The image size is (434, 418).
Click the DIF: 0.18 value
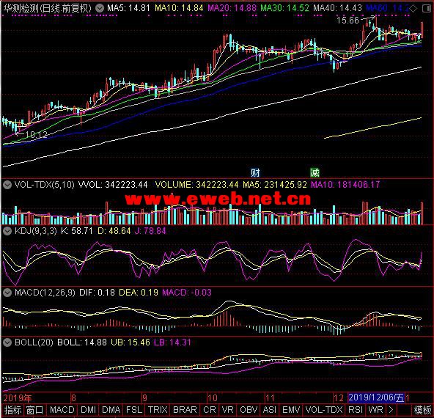tap(97, 293)
